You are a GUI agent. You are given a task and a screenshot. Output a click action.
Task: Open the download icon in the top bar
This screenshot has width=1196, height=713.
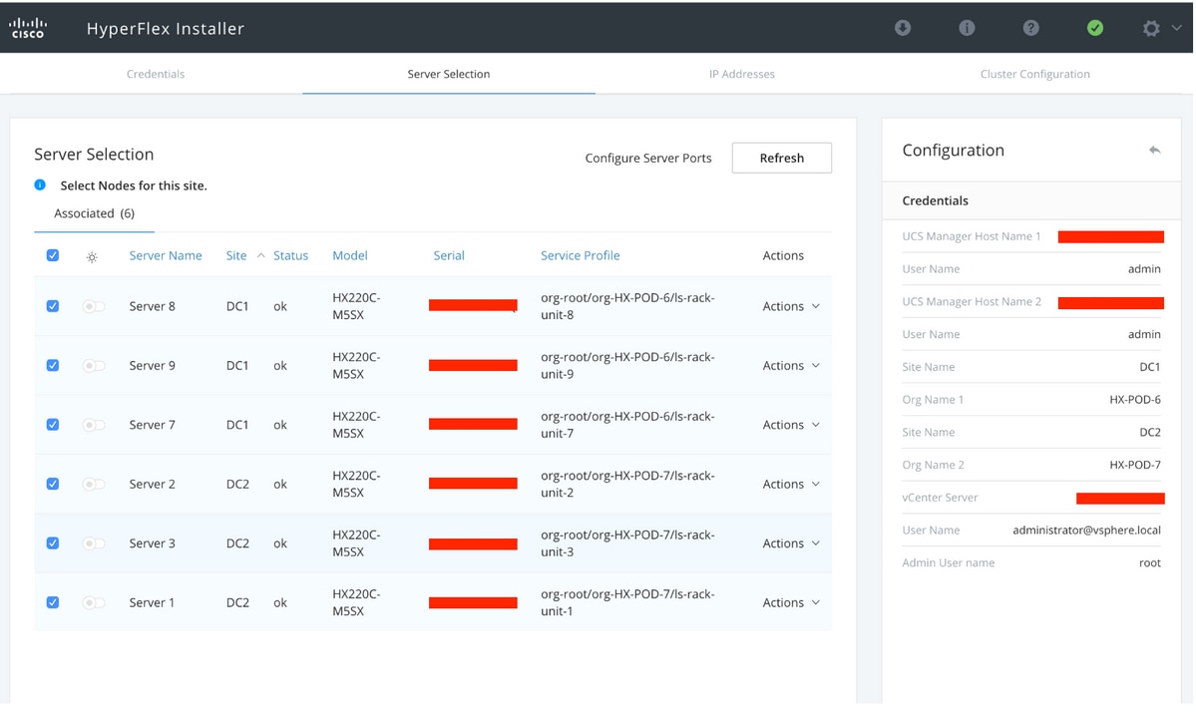click(903, 28)
